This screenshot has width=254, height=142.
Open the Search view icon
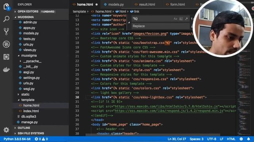tap(6, 19)
